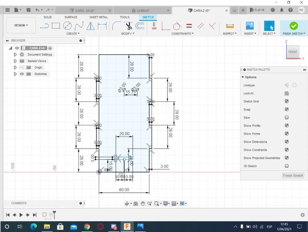Play the timeline

[21, 215]
